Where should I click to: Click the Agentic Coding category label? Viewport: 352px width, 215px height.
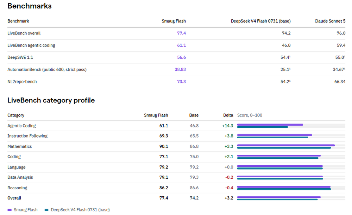coord(21,126)
